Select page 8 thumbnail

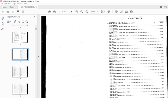(x=20, y=89)
